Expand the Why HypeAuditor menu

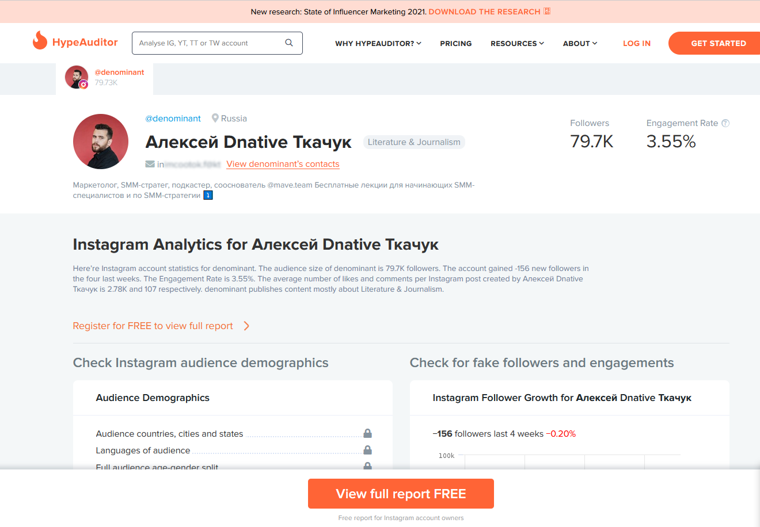[x=378, y=43]
